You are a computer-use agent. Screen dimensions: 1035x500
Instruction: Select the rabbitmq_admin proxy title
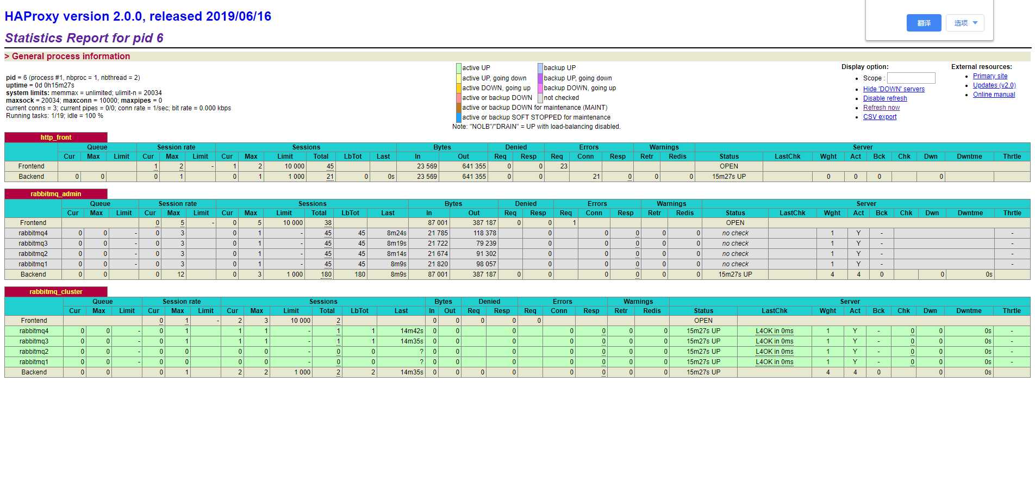(56, 194)
